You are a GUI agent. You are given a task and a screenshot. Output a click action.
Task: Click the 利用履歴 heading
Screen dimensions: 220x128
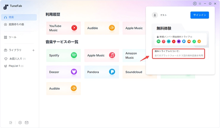coord(53,14)
